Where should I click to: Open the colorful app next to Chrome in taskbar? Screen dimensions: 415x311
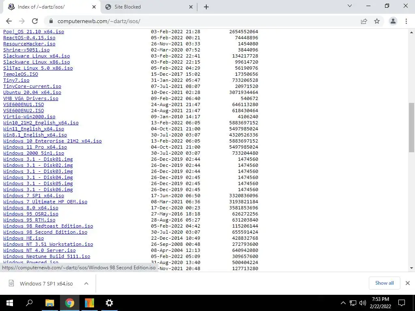pos(89,303)
